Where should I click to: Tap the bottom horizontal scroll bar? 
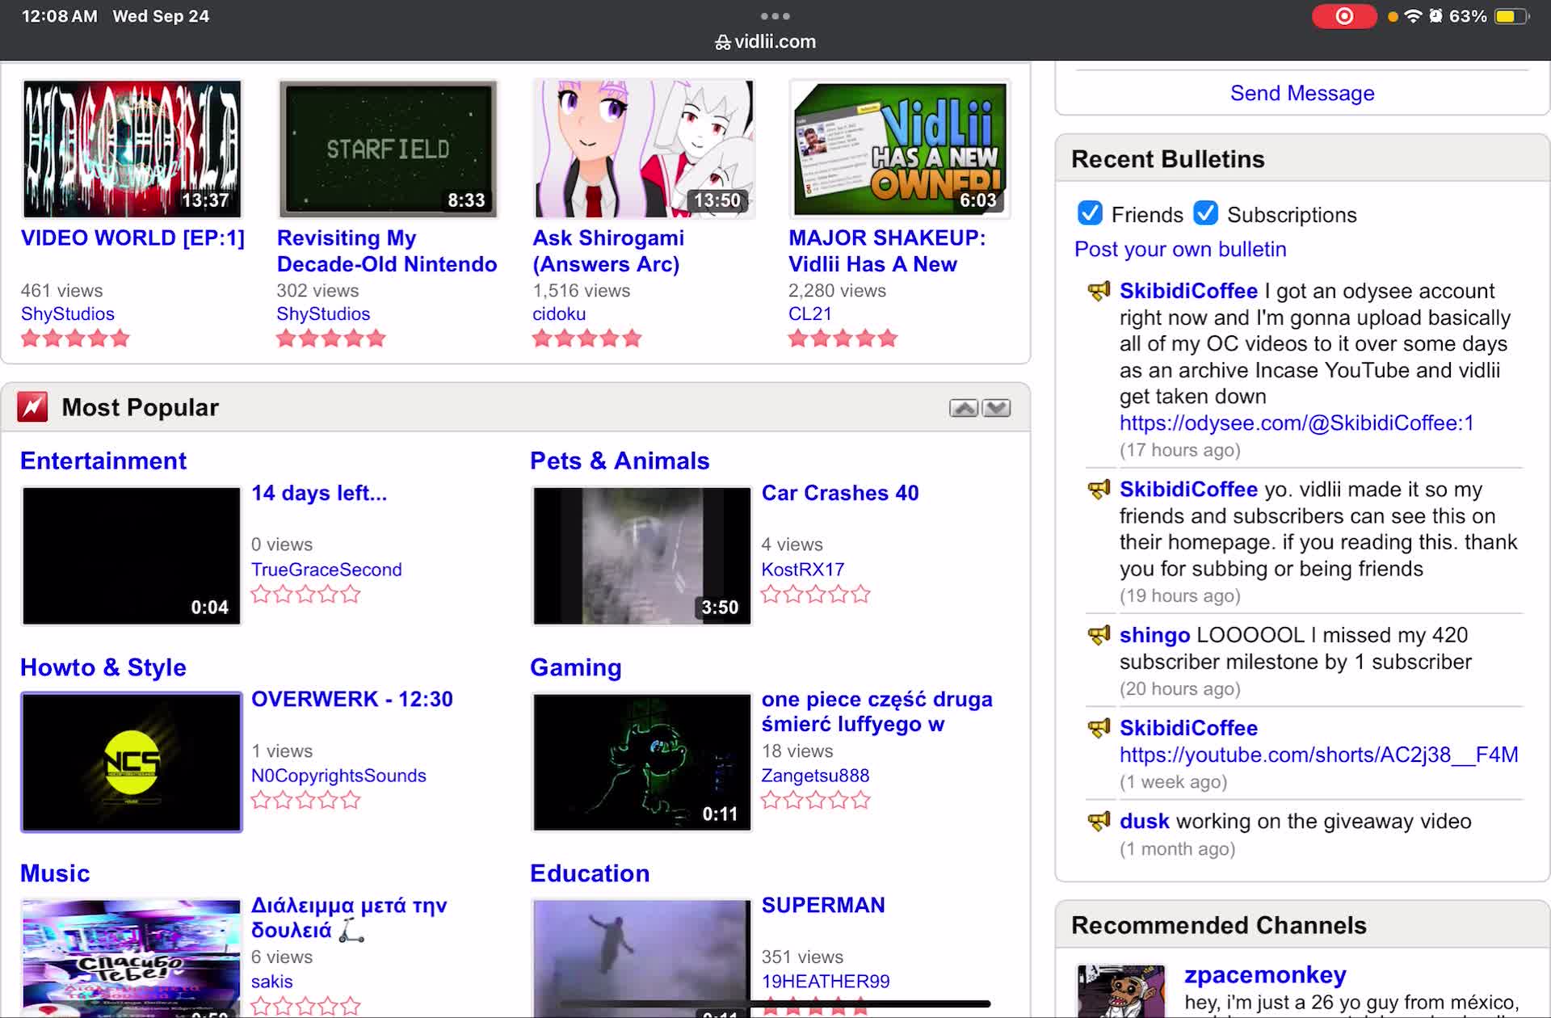(774, 1003)
